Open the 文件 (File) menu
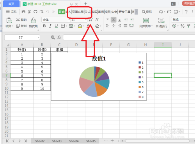Screen dimensions: 195x144 (x=11, y=12)
